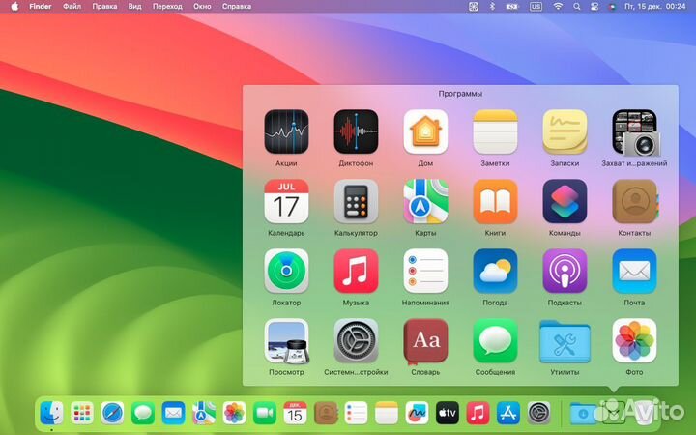Open Photos from the Dock
The width and height of the screenshot is (696, 435).
click(234, 413)
